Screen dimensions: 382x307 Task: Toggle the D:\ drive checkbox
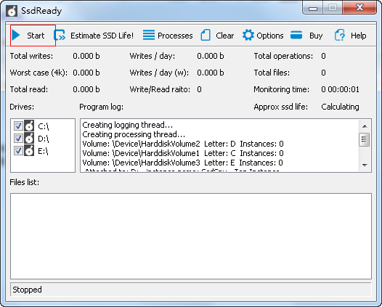click(18, 139)
